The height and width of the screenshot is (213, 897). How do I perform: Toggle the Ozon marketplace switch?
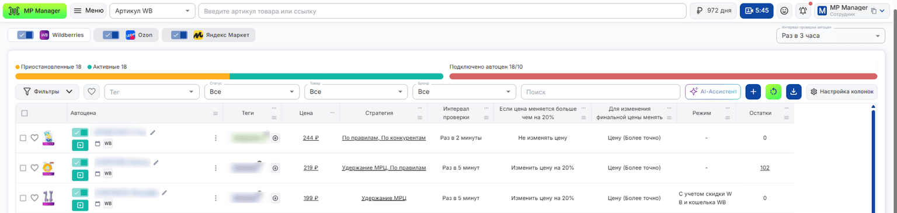click(111, 35)
